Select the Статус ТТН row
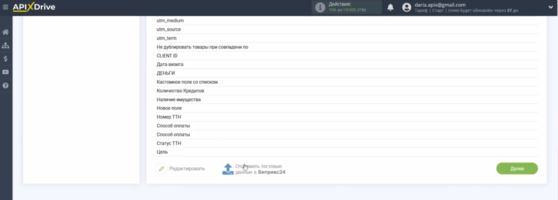The height and width of the screenshot is (200, 558). [347, 143]
